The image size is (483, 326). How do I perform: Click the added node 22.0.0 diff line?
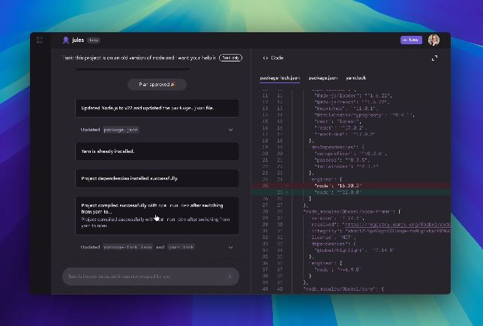coord(351,192)
